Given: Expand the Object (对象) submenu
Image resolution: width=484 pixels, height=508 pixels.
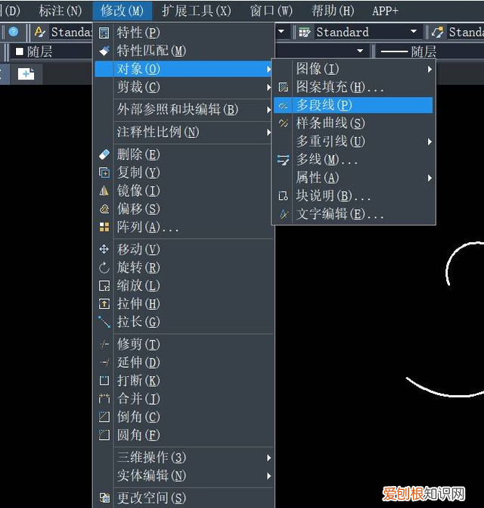Looking at the screenshot, I should click(x=183, y=69).
